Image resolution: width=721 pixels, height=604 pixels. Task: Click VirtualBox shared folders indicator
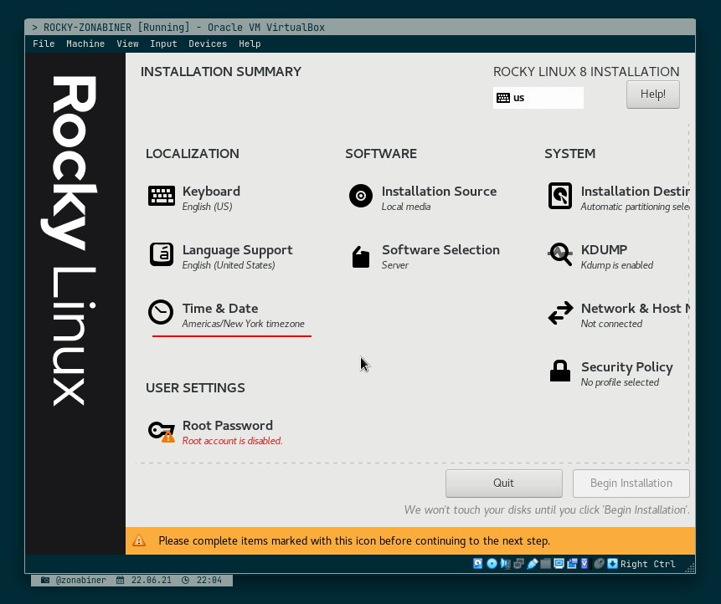click(x=545, y=564)
